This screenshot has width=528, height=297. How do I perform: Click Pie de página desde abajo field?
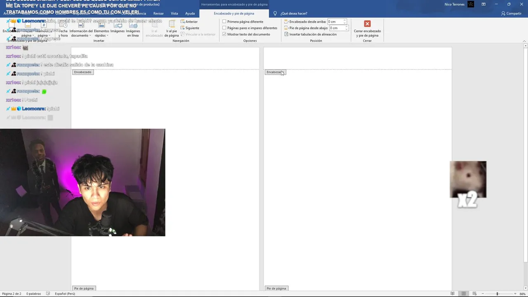(337, 28)
